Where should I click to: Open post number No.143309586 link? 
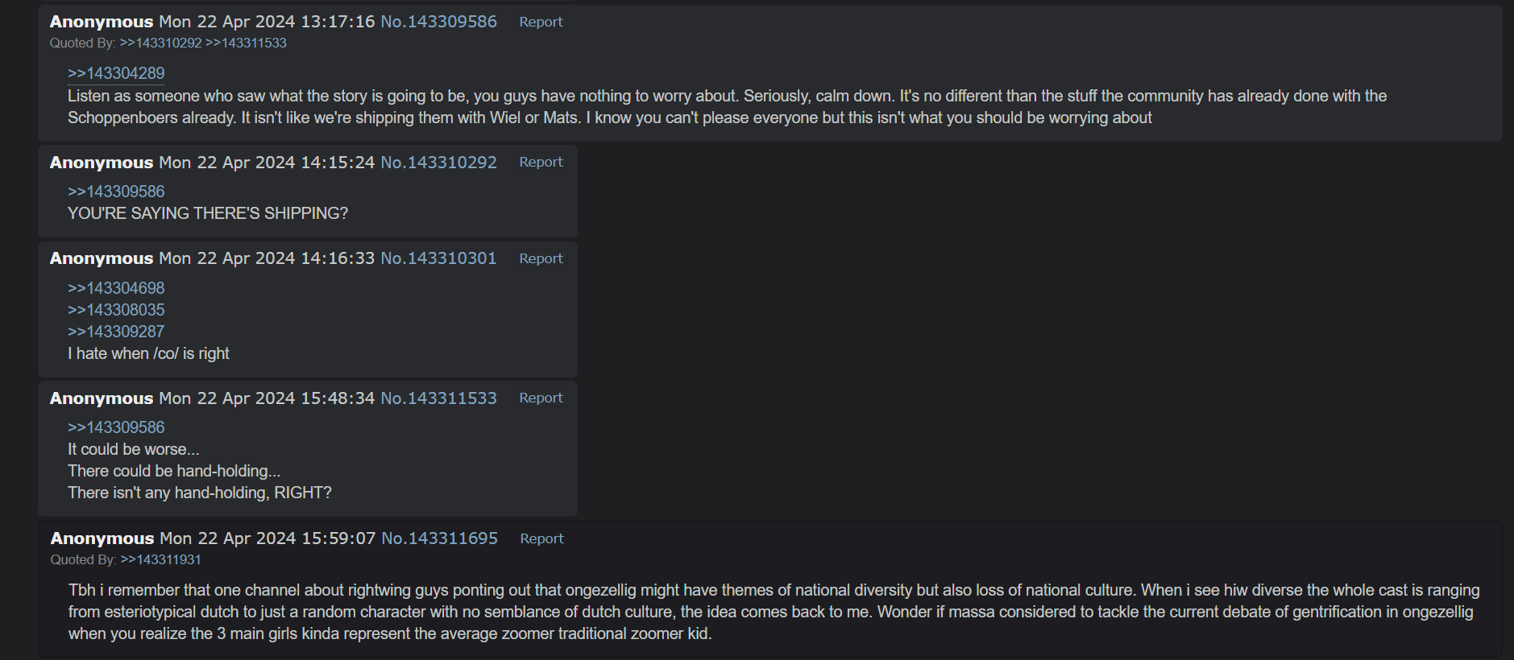[438, 22]
